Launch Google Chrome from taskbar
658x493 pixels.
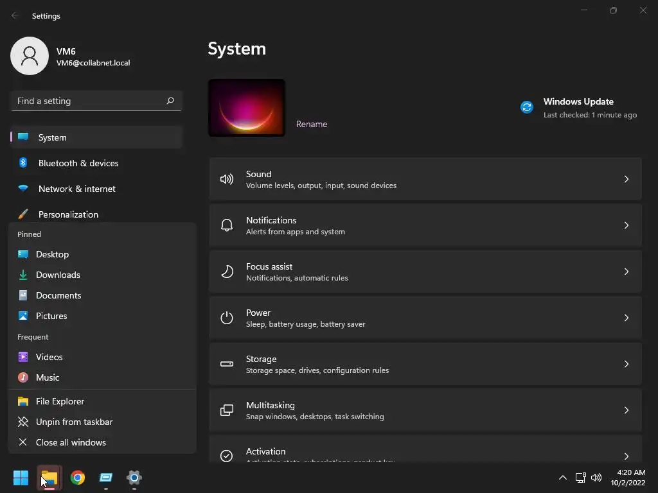[78, 478]
